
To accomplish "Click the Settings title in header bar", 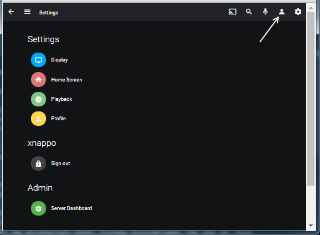I will click(49, 13).
